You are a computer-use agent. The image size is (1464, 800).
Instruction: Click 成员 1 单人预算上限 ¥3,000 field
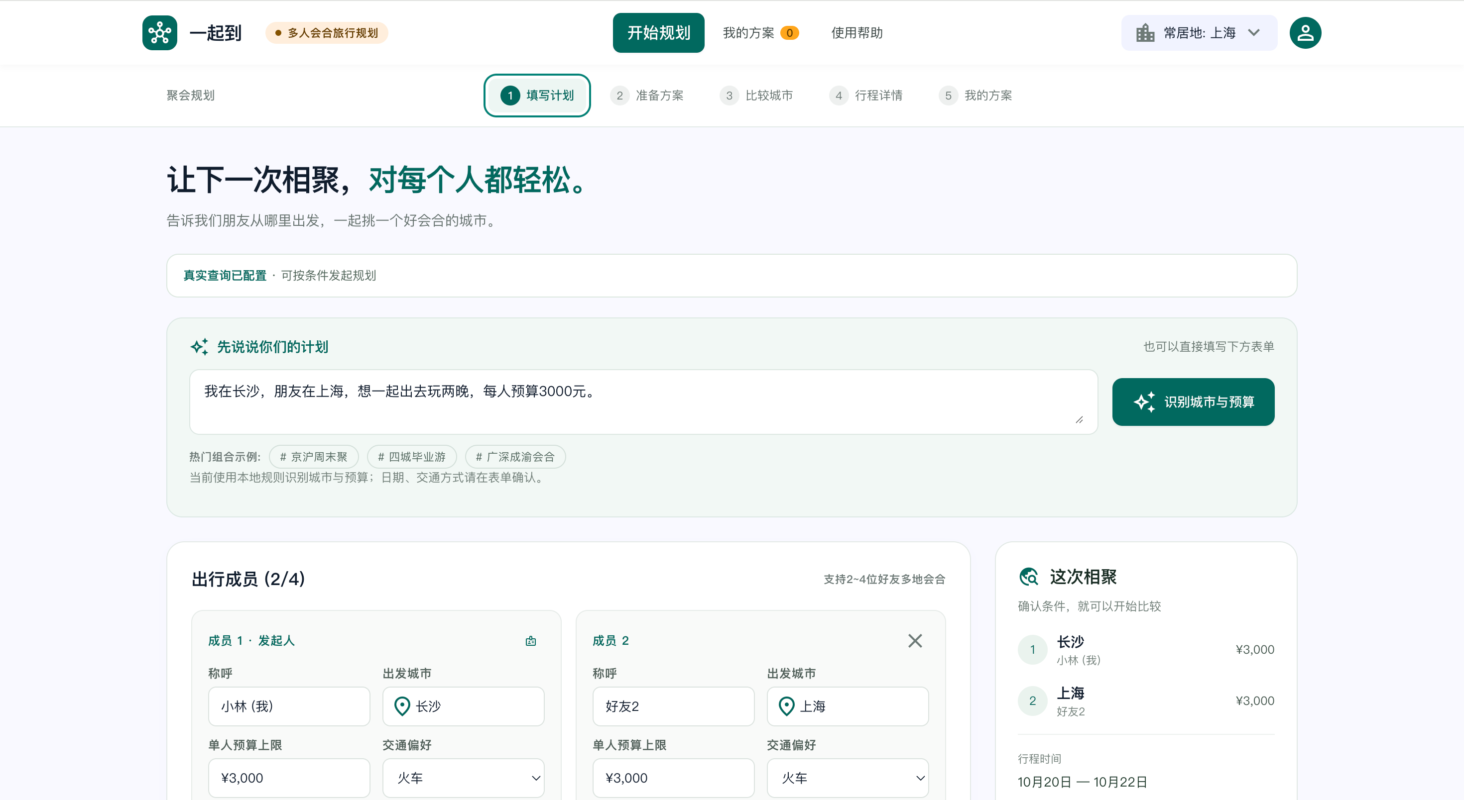coord(289,778)
